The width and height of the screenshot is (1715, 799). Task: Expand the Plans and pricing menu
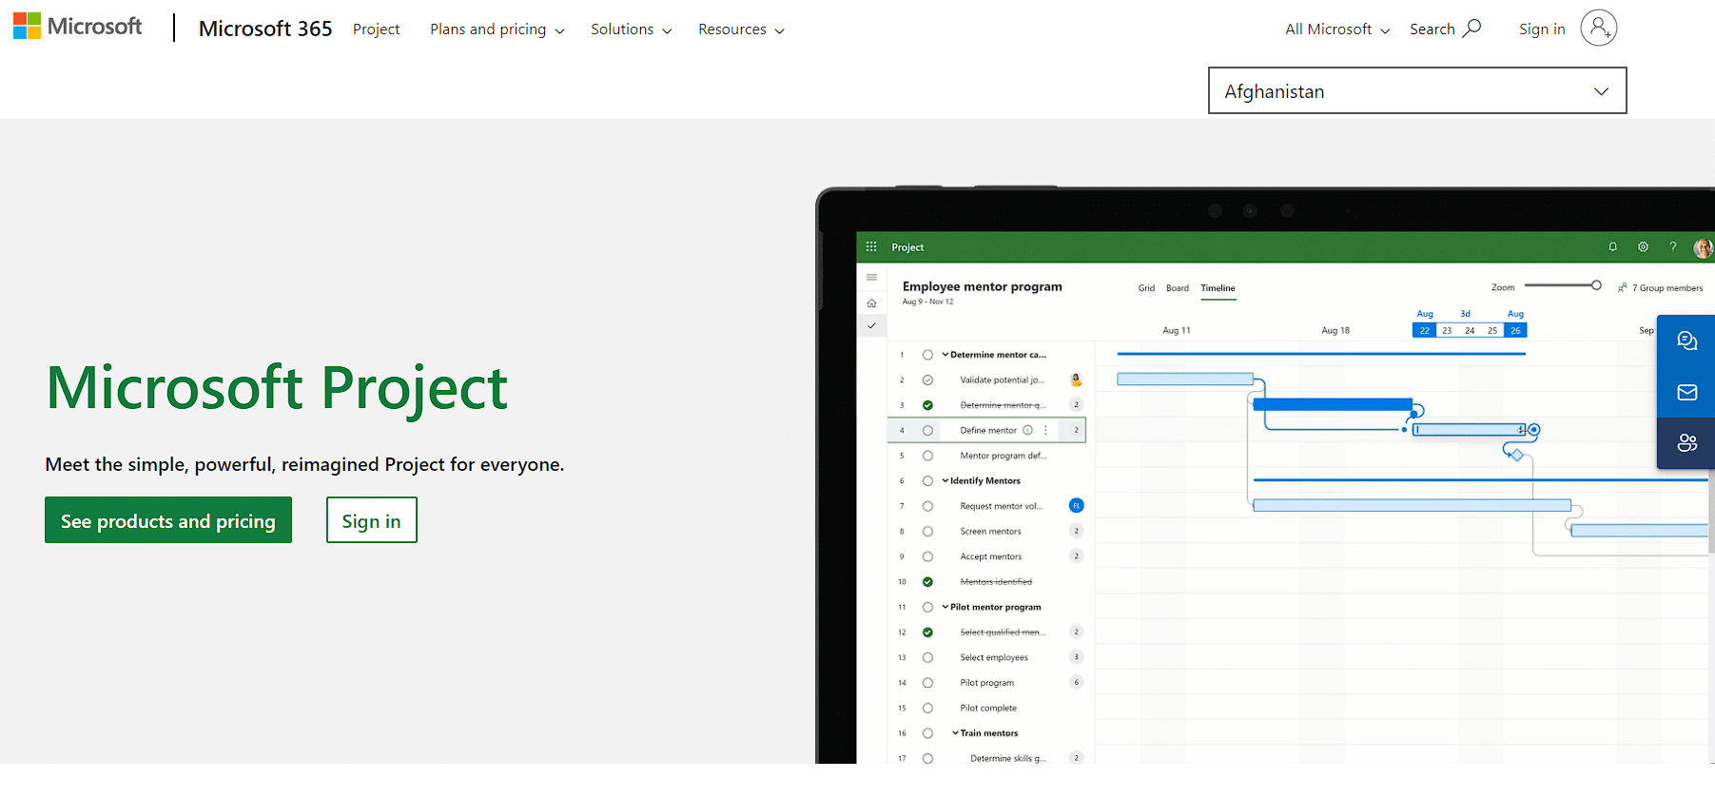point(497,29)
